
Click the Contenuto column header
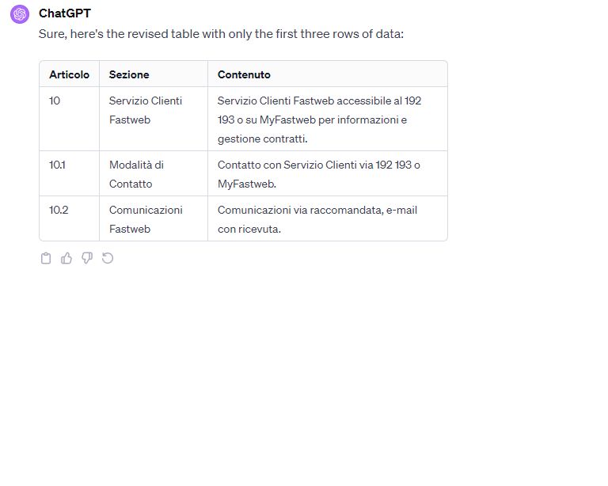[x=244, y=74]
